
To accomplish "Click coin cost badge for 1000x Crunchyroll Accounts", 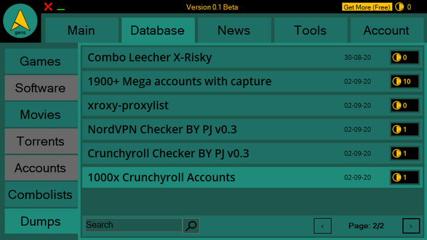I will click(404, 177).
